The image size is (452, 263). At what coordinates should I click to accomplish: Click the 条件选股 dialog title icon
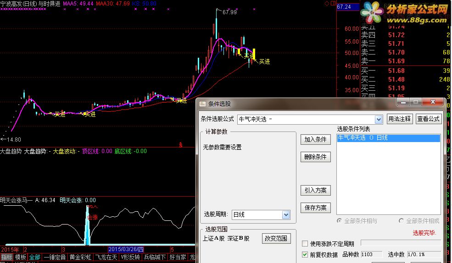pyautogui.click(x=203, y=104)
